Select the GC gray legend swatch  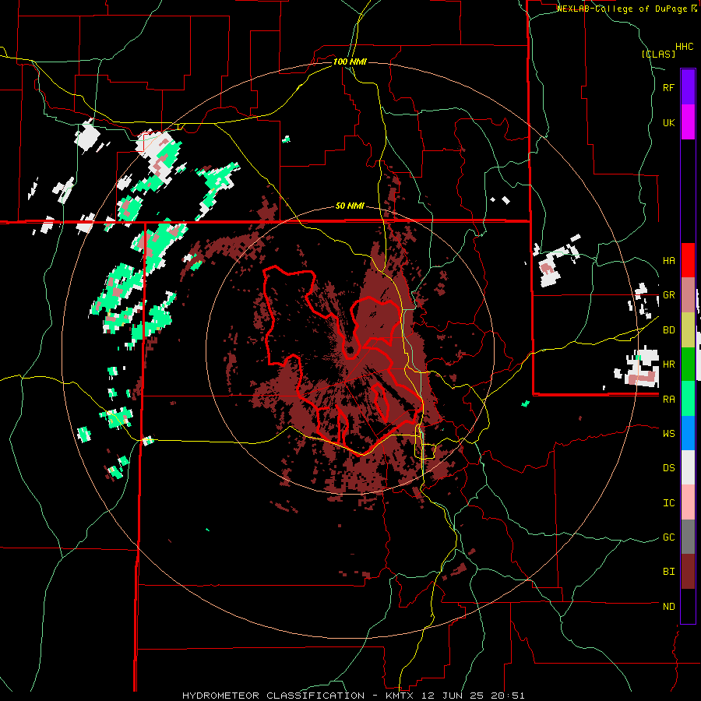click(x=688, y=537)
